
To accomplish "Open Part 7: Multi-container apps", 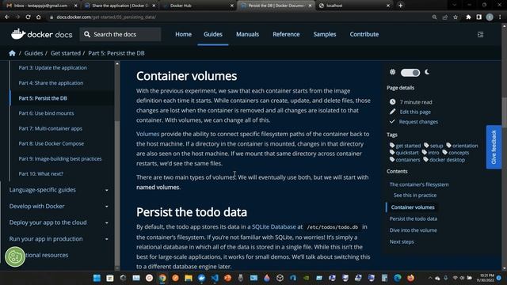I will (50, 128).
